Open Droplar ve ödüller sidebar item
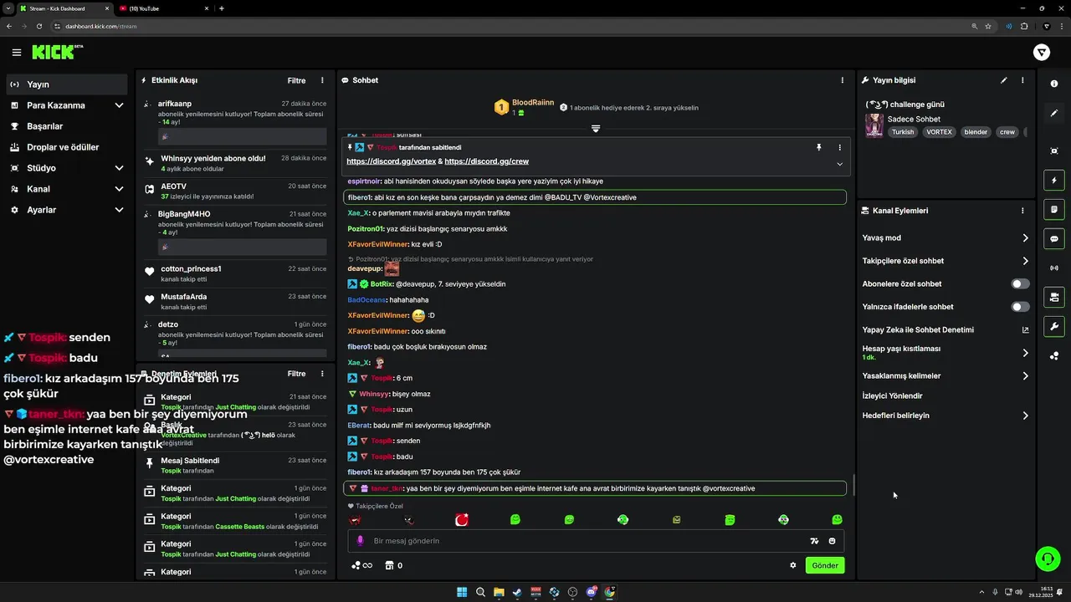The image size is (1071, 602). click(67, 147)
